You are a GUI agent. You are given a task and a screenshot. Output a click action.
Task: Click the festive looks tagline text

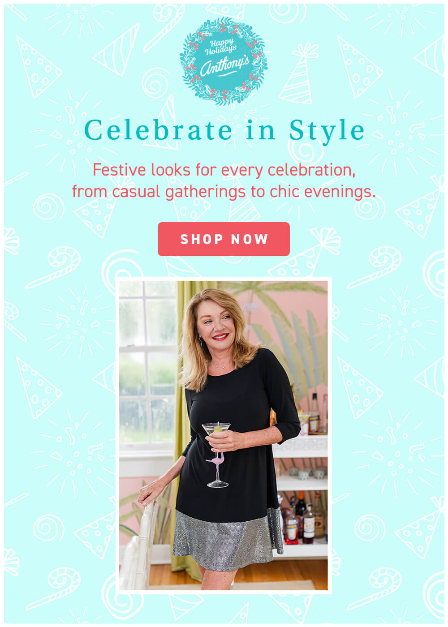point(224,181)
